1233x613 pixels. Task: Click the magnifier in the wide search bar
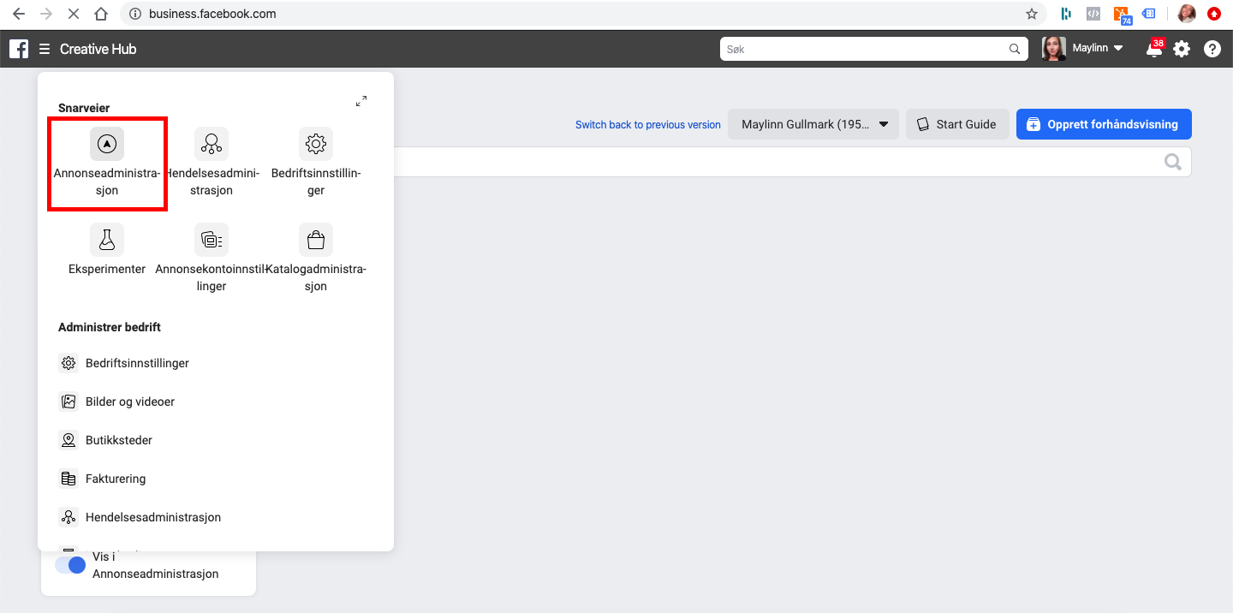pyautogui.click(x=1173, y=162)
